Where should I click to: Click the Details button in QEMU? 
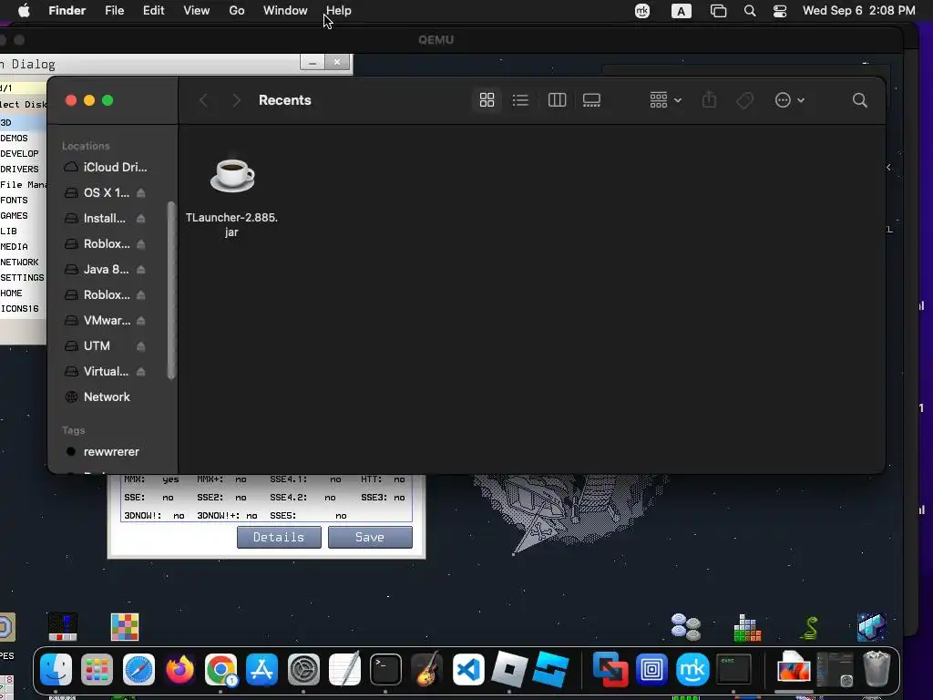pos(279,537)
